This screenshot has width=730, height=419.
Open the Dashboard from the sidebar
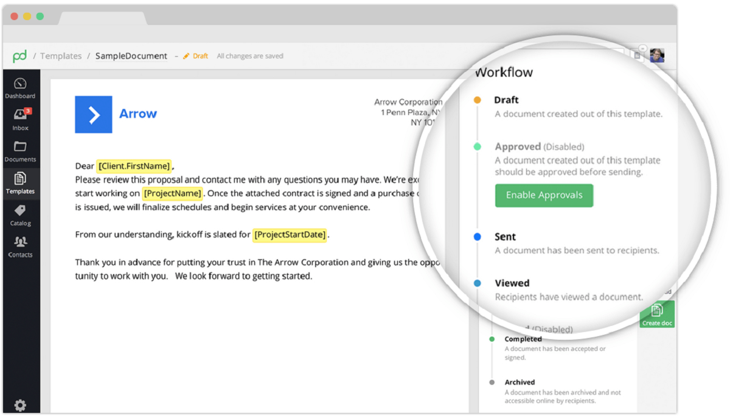tap(20, 86)
